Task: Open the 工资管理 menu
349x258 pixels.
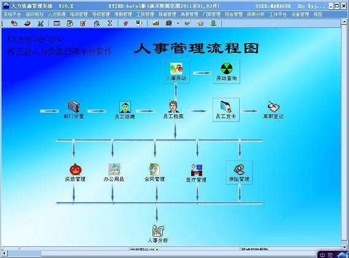Action: 145,14
